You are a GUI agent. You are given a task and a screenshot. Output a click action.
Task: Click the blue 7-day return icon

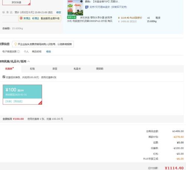87,7
